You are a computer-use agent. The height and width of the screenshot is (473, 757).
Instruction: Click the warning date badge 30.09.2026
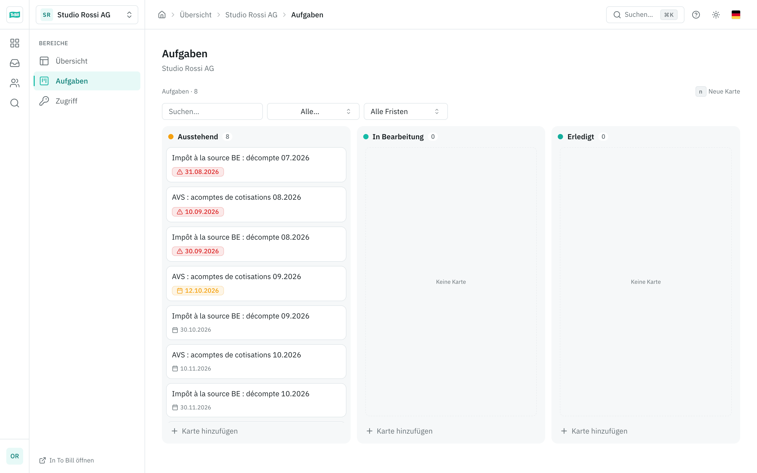click(x=198, y=251)
